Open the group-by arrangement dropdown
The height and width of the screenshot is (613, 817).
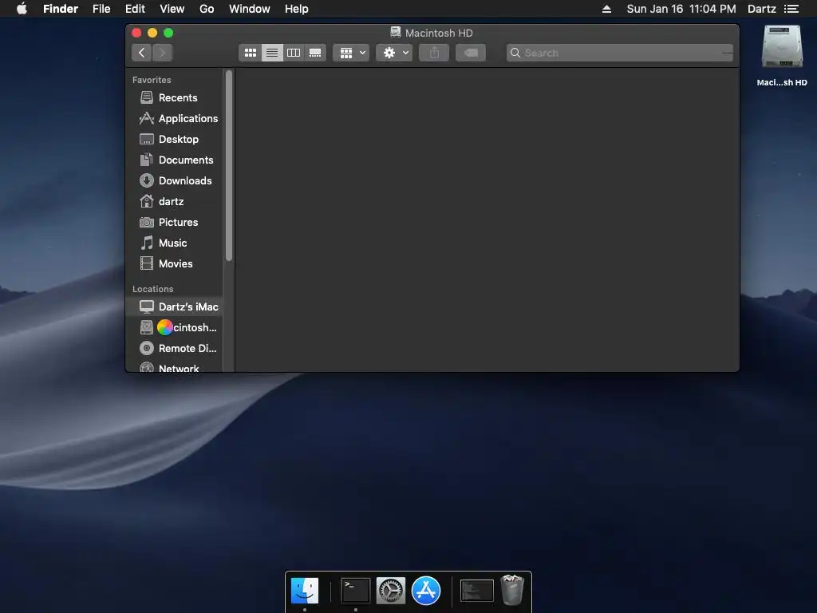(352, 53)
